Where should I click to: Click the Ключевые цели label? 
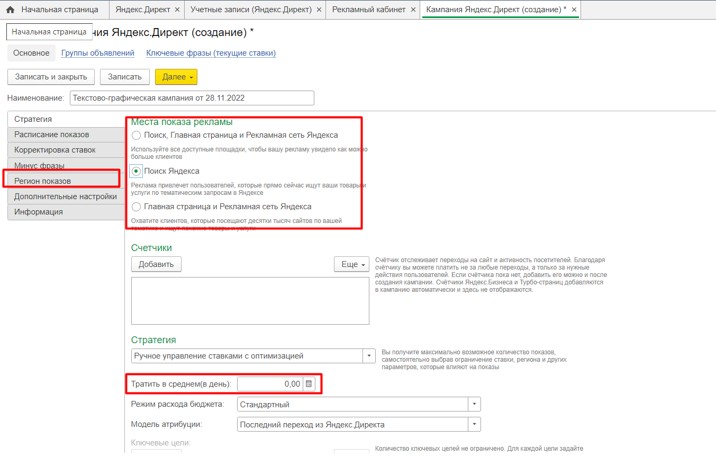(x=161, y=443)
